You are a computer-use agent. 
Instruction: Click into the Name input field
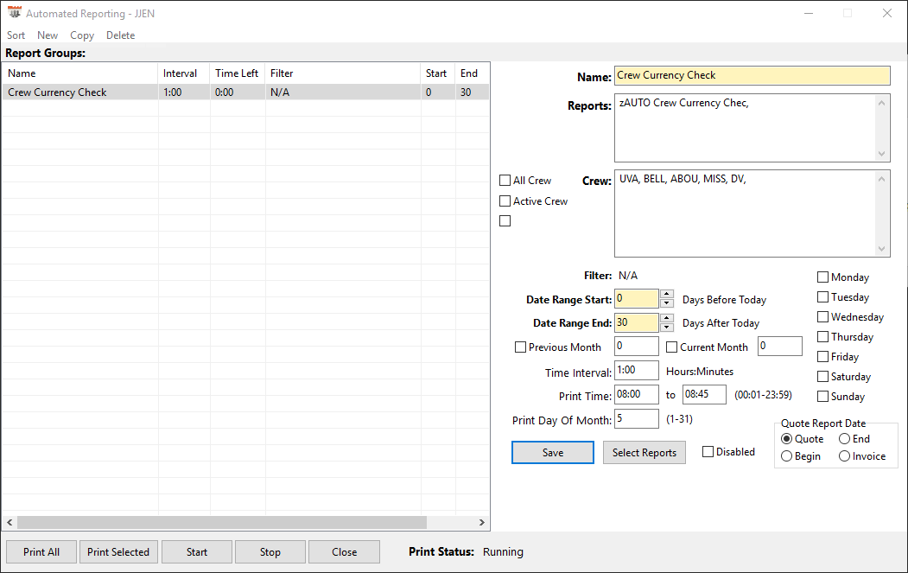(x=752, y=75)
